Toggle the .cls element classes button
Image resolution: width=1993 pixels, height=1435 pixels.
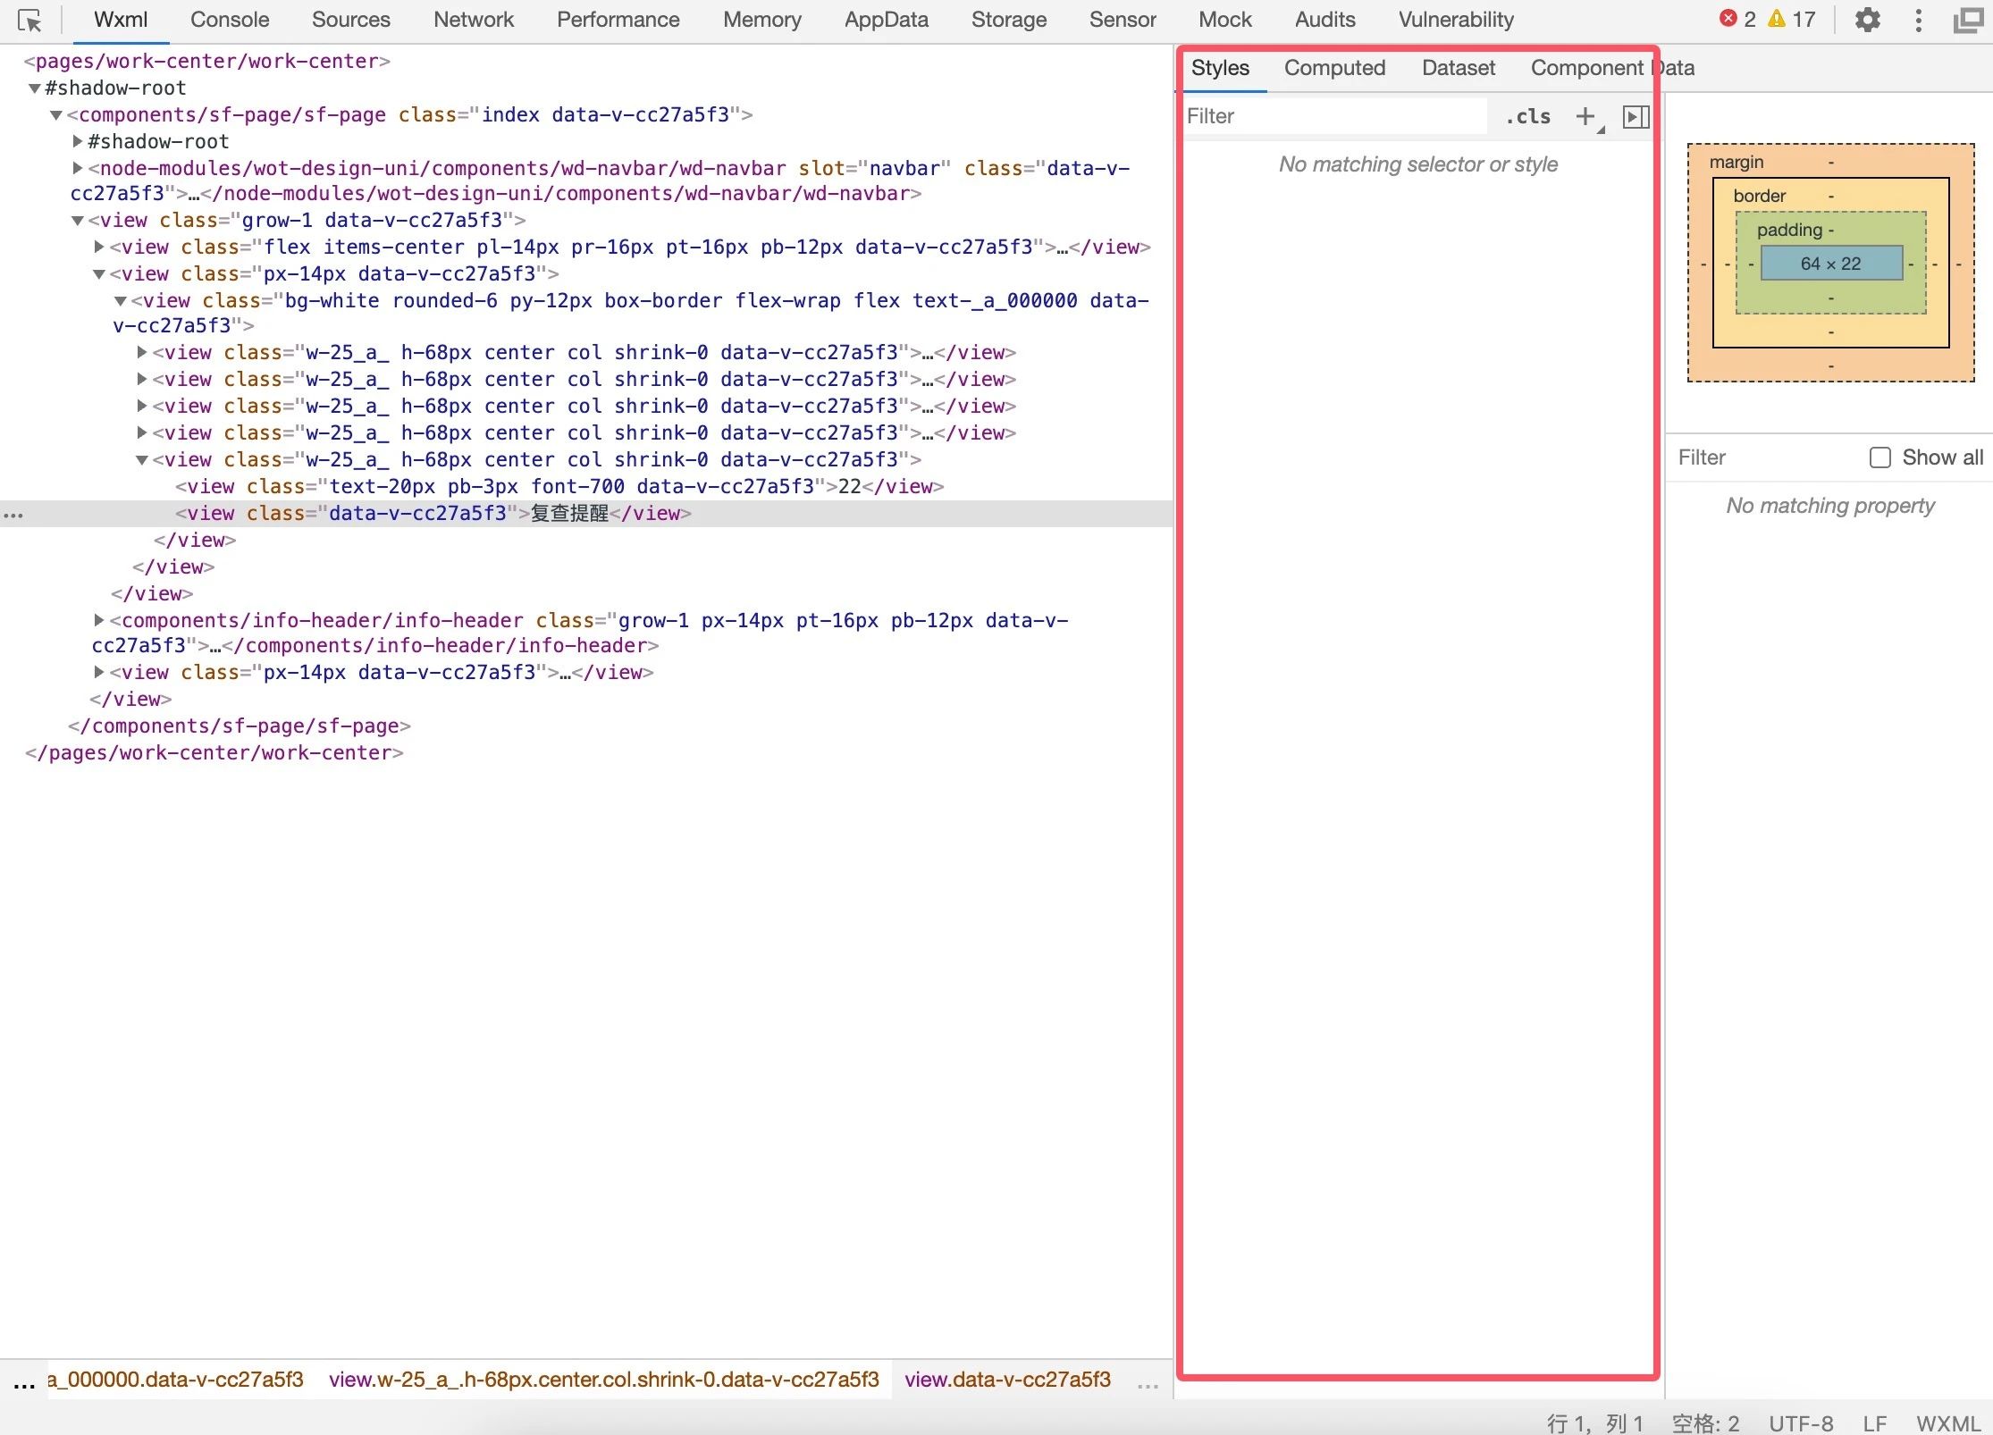[x=1528, y=116]
